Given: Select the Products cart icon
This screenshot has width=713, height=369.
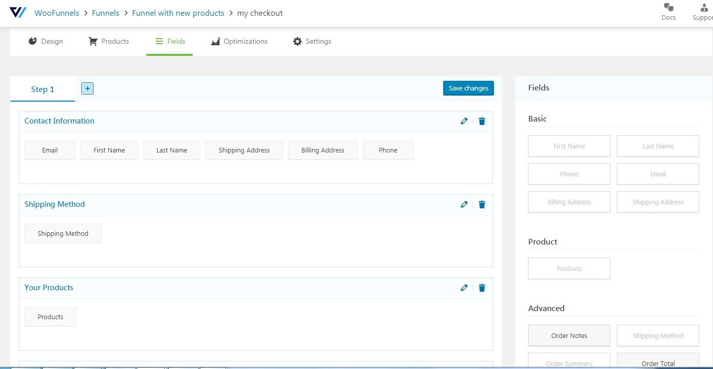Looking at the screenshot, I should pos(93,41).
